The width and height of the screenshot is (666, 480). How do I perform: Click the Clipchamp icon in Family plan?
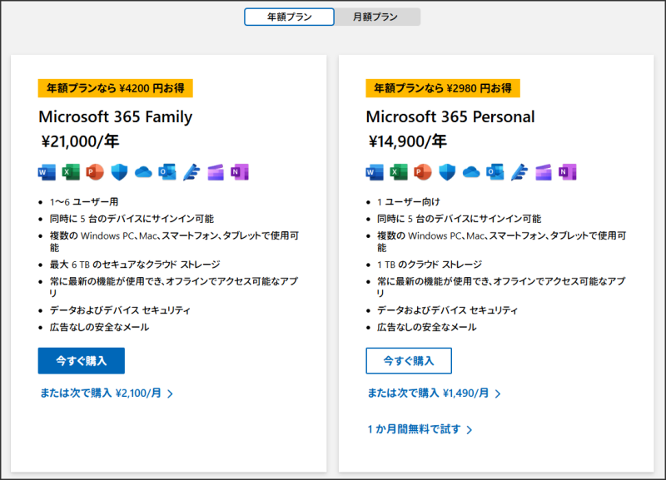(216, 172)
